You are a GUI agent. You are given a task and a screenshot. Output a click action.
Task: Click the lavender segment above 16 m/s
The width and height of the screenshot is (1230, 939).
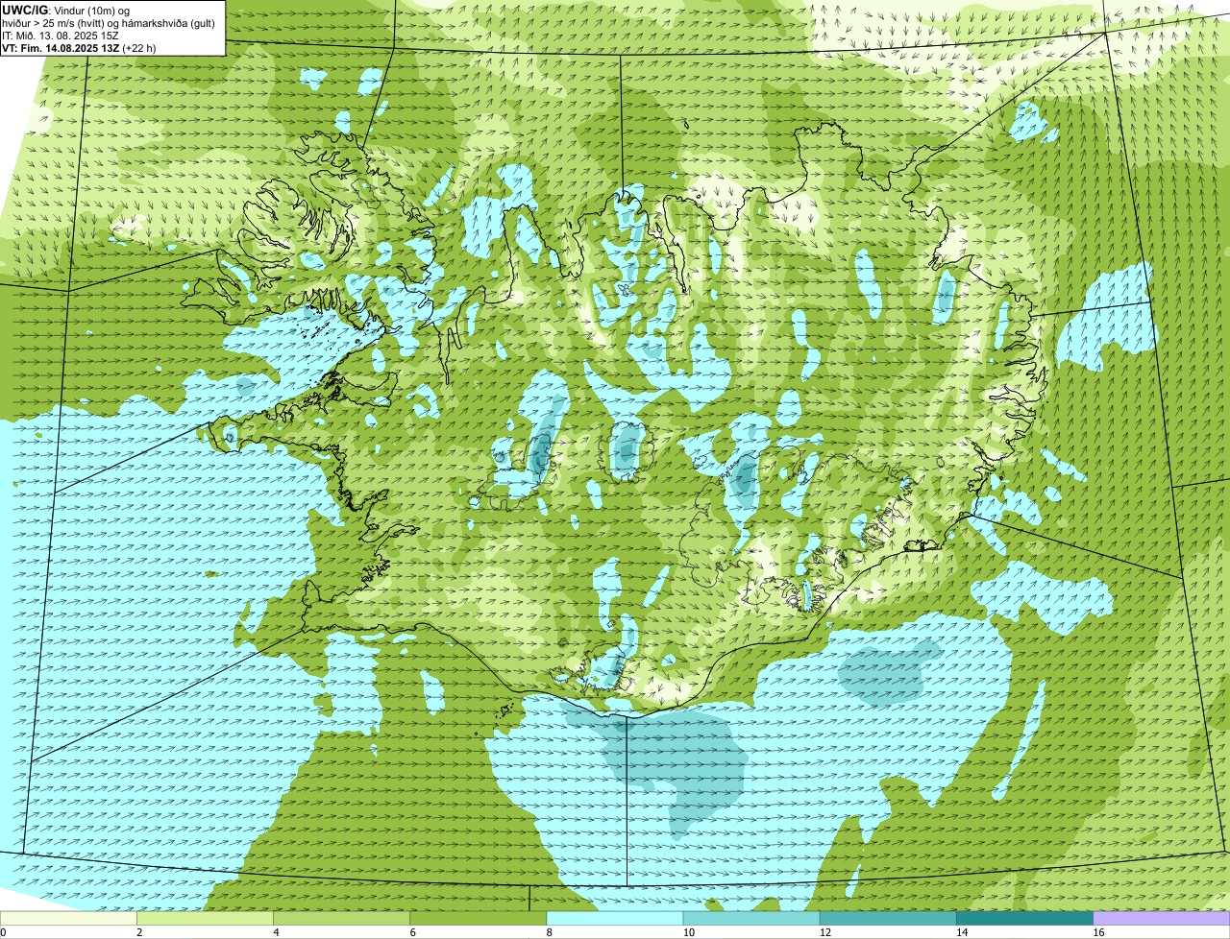coord(1161,919)
